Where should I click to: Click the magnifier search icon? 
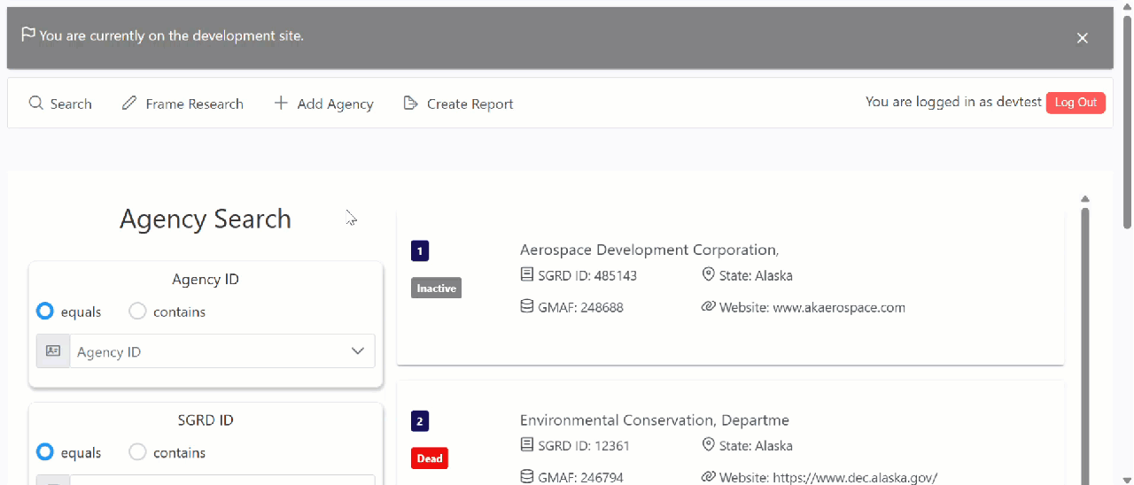point(36,104)
